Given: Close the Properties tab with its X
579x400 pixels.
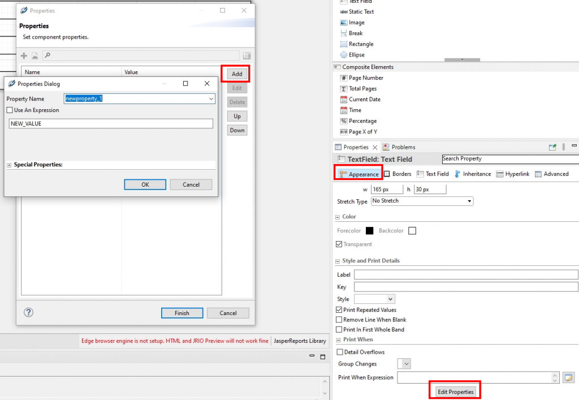Looking at the screenshot, I should coord(375,147).
